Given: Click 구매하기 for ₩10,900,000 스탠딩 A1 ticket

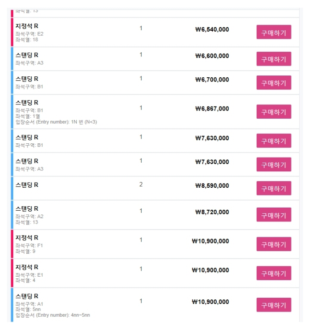Looking at the screenshot, I should [x=274, y=305].
